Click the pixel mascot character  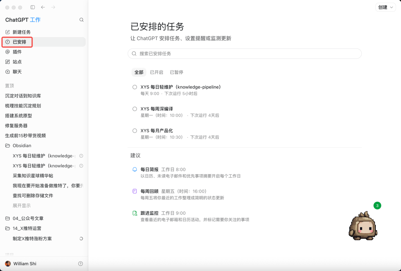click(363, 226)
